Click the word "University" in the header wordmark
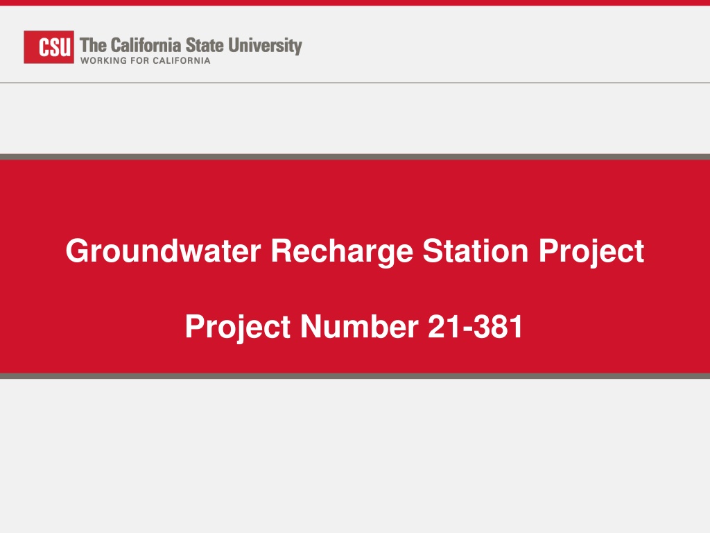Screen dimensions: 710x533 pos(265,46)
